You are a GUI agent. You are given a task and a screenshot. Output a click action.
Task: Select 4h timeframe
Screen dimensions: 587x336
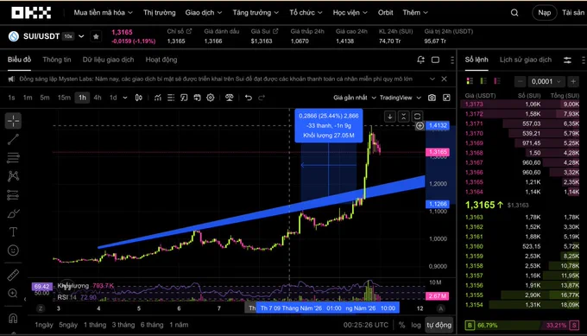98,98
